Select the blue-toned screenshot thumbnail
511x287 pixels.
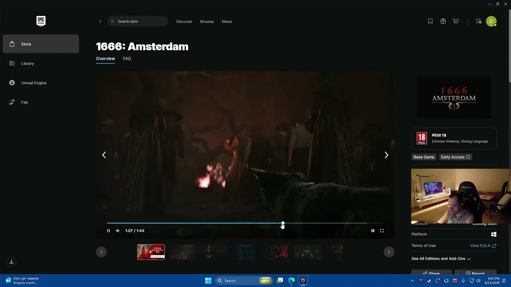click(x=244, y=252)
